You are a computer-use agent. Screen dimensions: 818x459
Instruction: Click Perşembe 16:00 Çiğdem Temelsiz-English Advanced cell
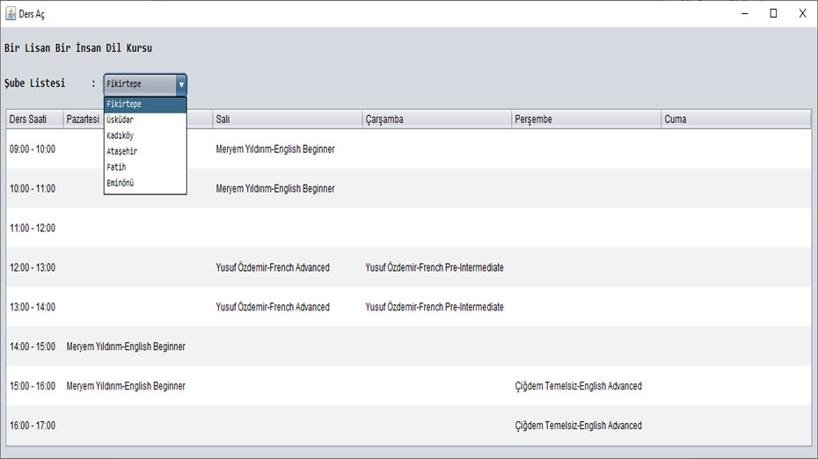[x=587, y=426]
